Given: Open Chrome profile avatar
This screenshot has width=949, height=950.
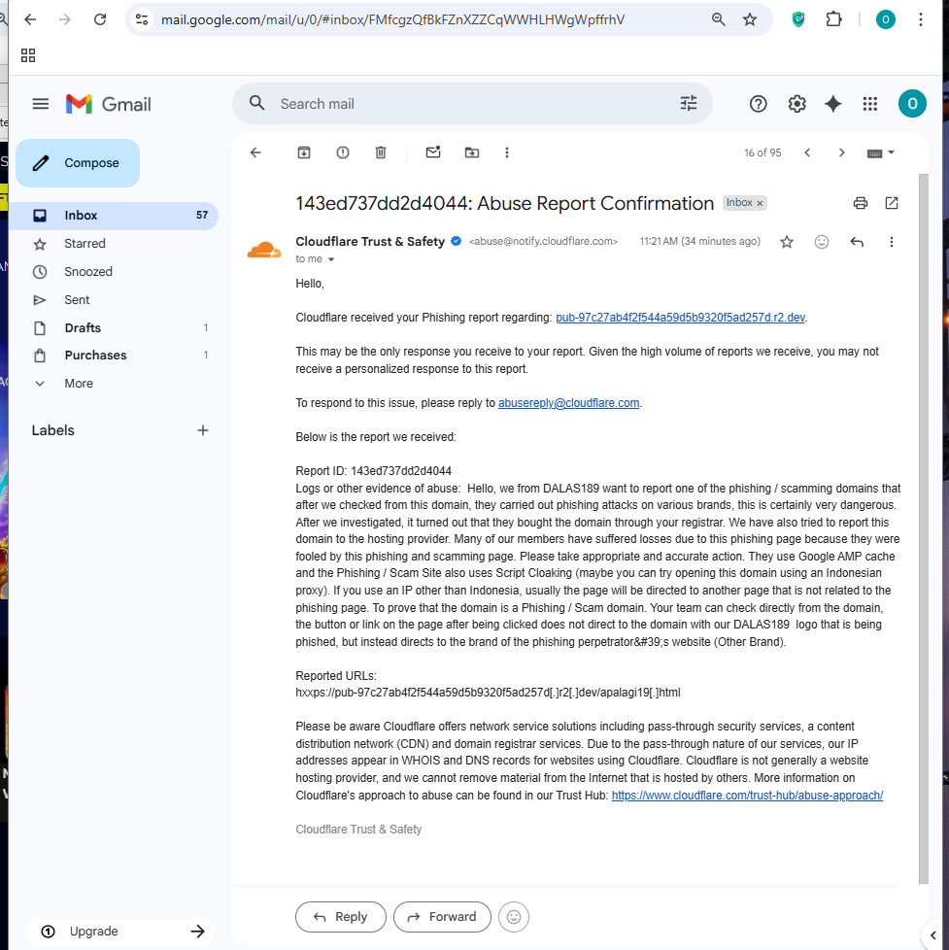Looking at the screenshot, I should click(885, 19).
